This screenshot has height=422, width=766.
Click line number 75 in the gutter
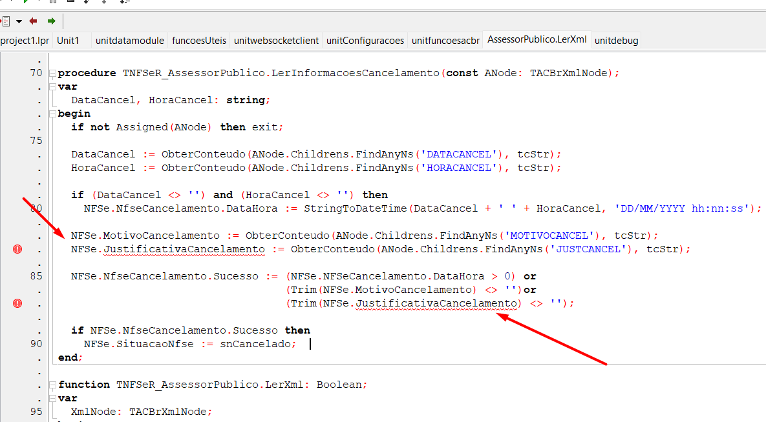[x=36, y=141]
